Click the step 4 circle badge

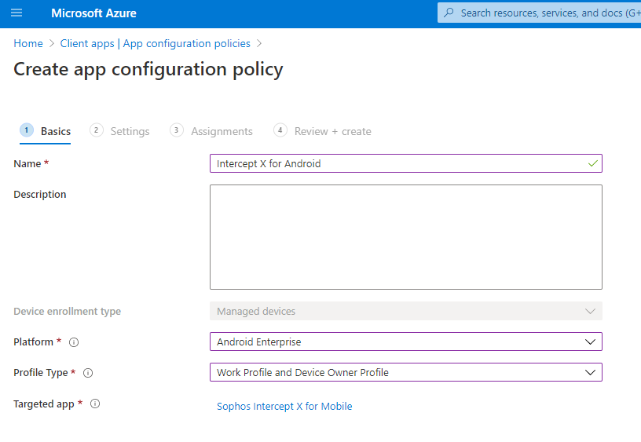click(x=280, y=130)
